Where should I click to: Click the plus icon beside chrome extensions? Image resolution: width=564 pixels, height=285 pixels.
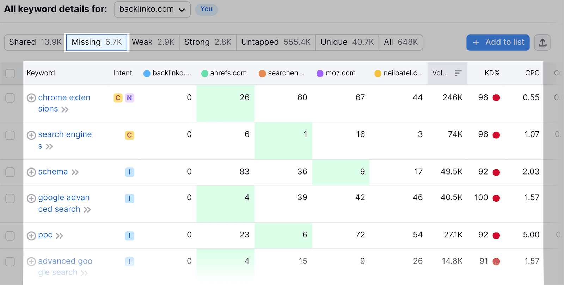(x=31, y=98)
